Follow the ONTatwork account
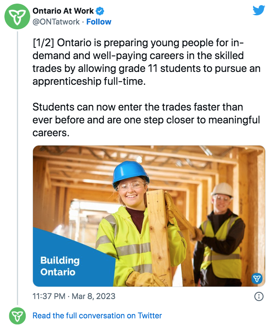 click(x=99, y=22)
